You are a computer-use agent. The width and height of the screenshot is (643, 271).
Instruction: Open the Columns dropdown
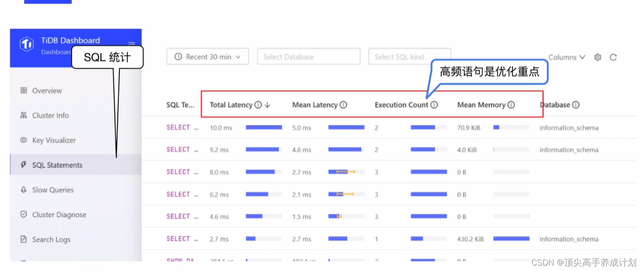566,57
